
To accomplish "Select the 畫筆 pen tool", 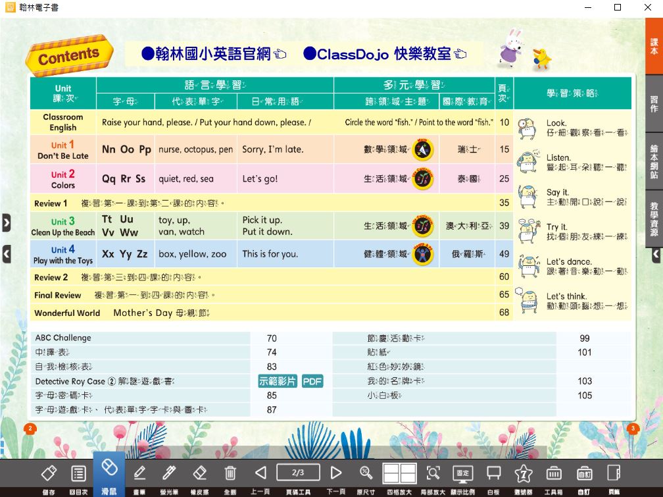I will [139, 473].
